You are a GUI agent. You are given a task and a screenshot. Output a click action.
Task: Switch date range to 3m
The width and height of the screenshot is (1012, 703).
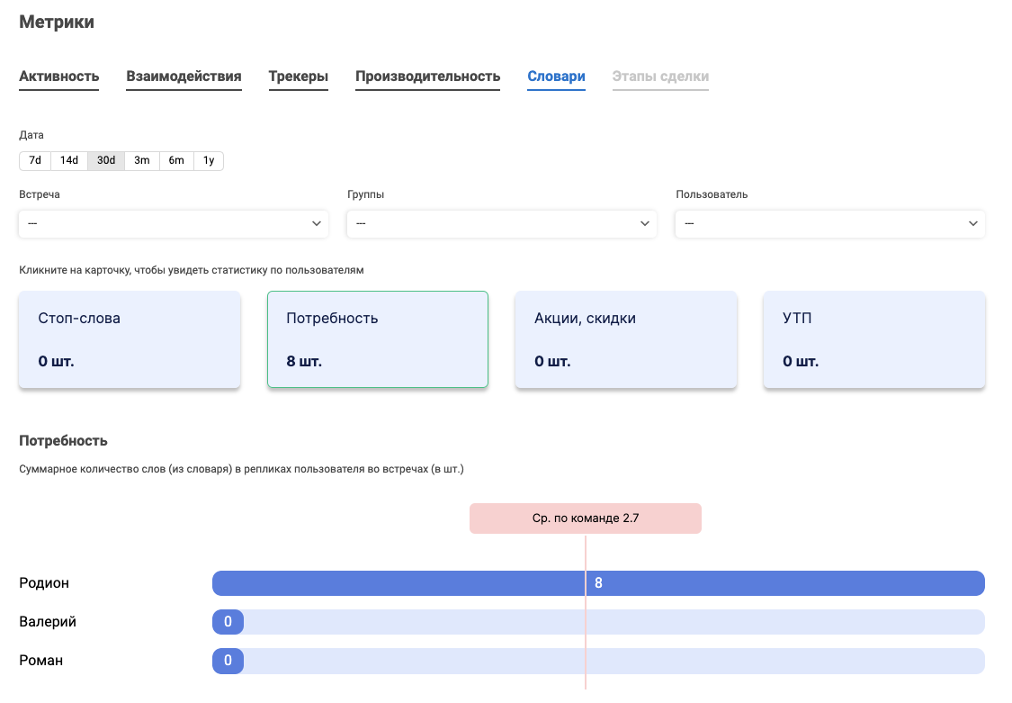142,160
